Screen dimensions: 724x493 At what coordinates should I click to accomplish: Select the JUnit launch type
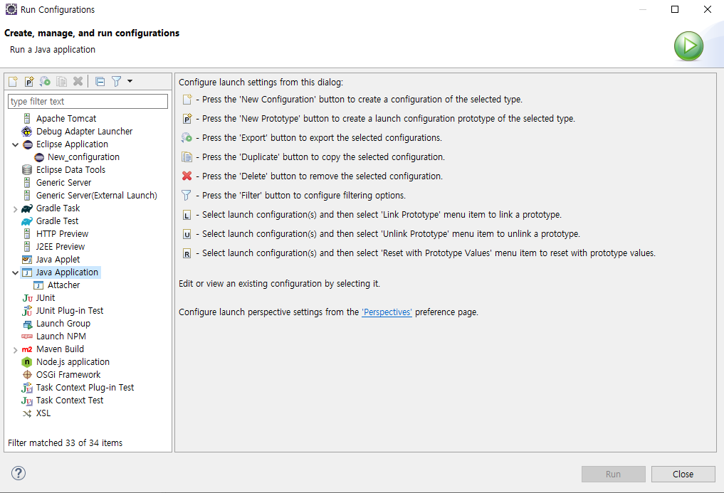pyautogui.click(x=45, y=298)
